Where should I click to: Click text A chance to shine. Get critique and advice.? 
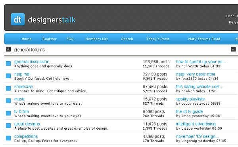(x=51, y=91)
